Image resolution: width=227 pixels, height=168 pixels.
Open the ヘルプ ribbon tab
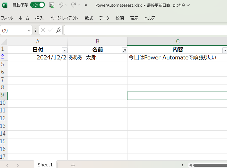[149, 18]
